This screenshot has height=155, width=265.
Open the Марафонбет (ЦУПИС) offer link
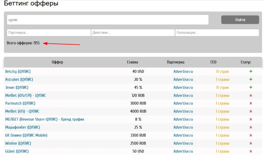click(x=23, y=127)
